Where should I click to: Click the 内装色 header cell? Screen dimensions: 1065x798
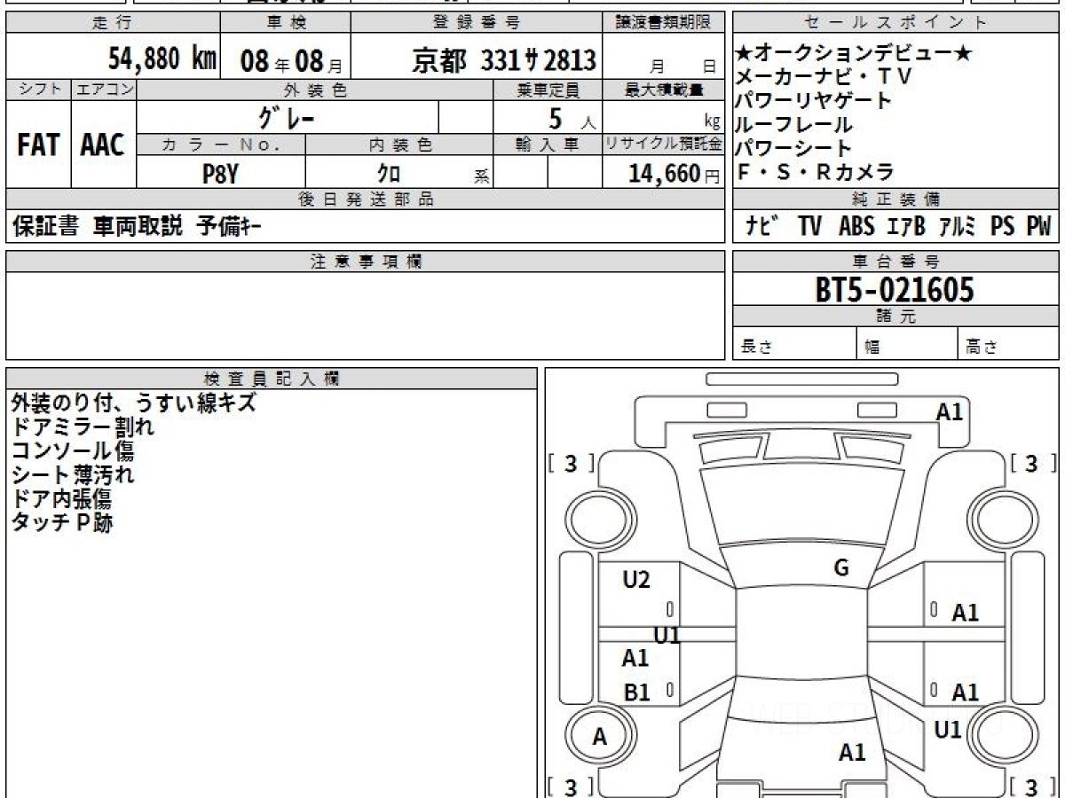pyautogui.click(x=399, y=145)
